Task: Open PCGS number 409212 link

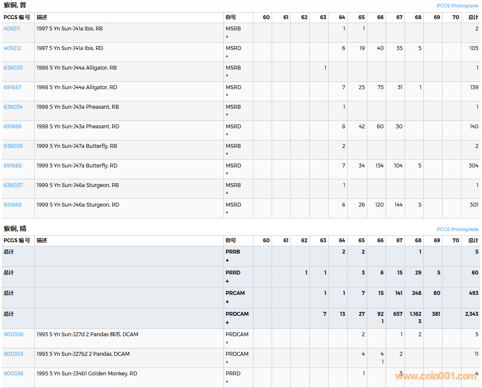Action: coord(12,48)
